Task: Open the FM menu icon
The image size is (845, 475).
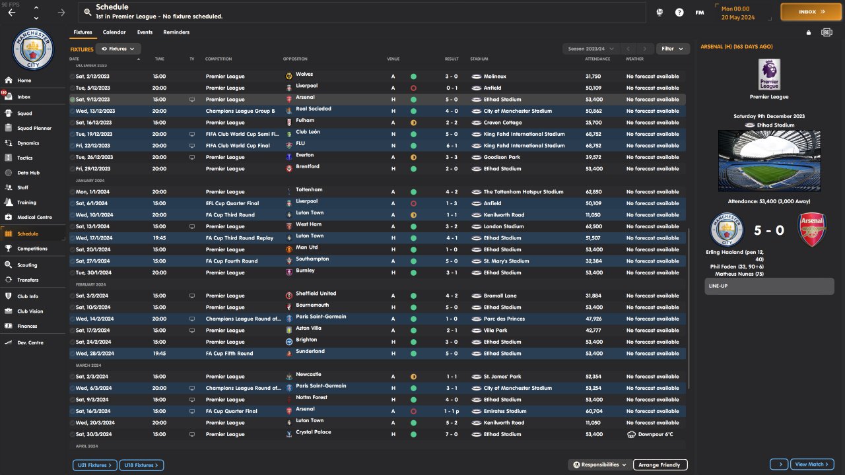Action: [700, 13]
